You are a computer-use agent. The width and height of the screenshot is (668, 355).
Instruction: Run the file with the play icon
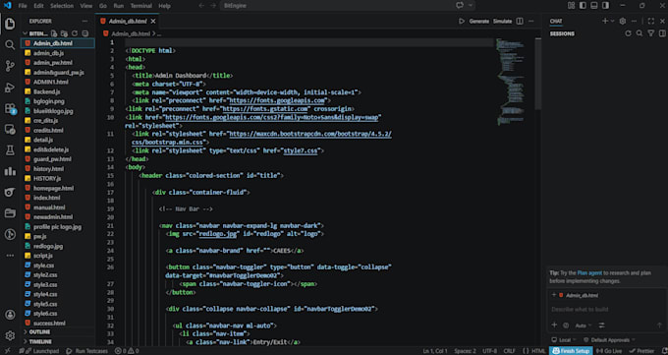coord(462,21)
